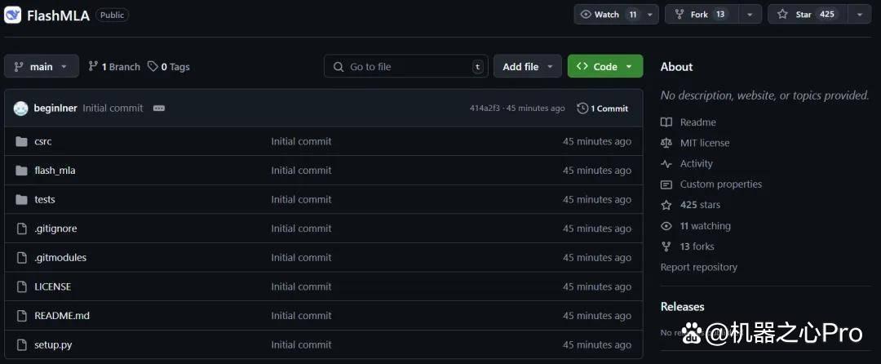Star the FlashMLA repository
Image resolution: width=881 pixels, height=364 pixels.
[808, 15]
